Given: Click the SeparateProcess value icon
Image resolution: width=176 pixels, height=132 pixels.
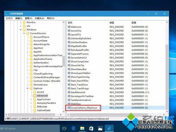Looking at the screenshot, I should pyautogui.click(x=69, y=54).
